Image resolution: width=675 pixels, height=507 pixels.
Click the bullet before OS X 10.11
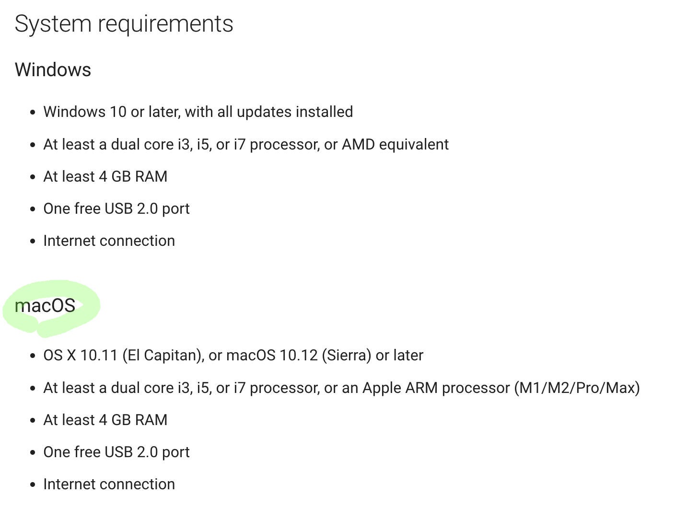coord(33,356)
